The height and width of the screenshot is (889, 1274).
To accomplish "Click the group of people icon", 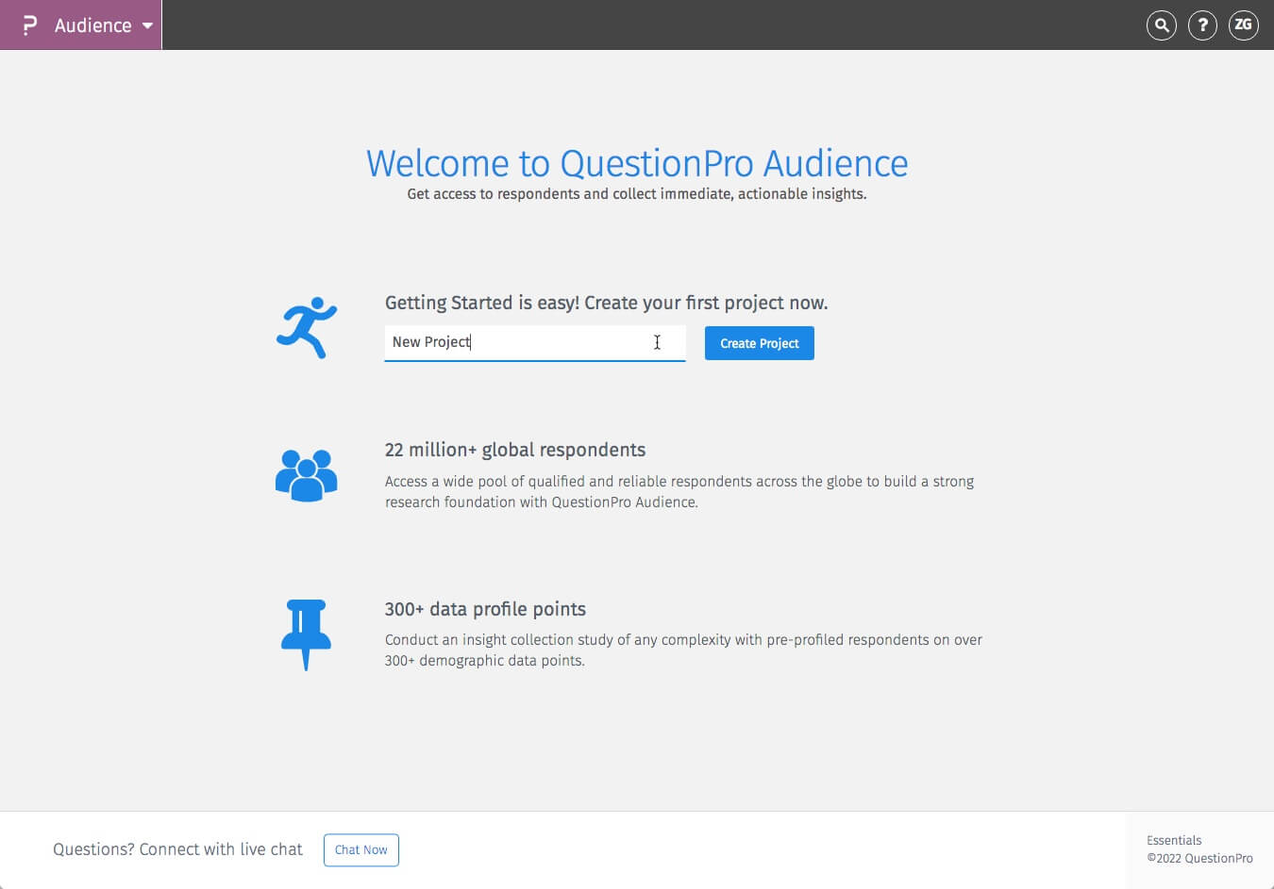I will [x=306, y=475].
